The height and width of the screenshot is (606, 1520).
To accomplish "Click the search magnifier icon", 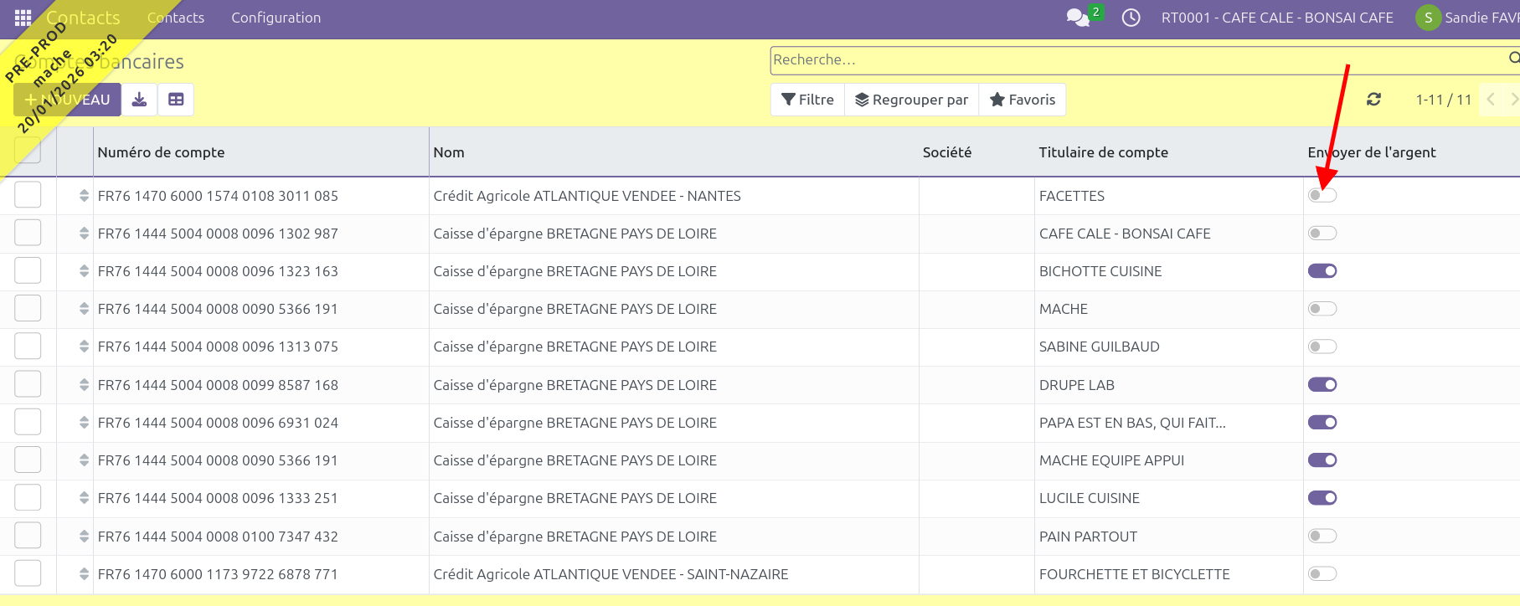I will (x=1513, y=58).
